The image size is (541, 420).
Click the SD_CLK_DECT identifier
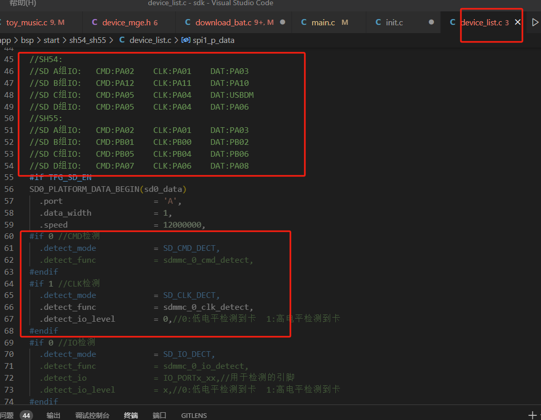(x=190, y=295)
